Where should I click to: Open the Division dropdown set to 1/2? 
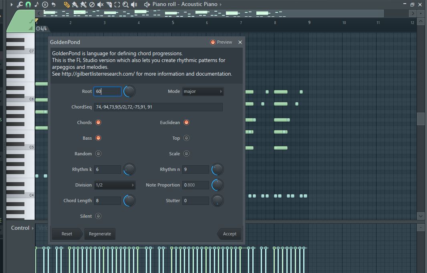click(115, 185)
